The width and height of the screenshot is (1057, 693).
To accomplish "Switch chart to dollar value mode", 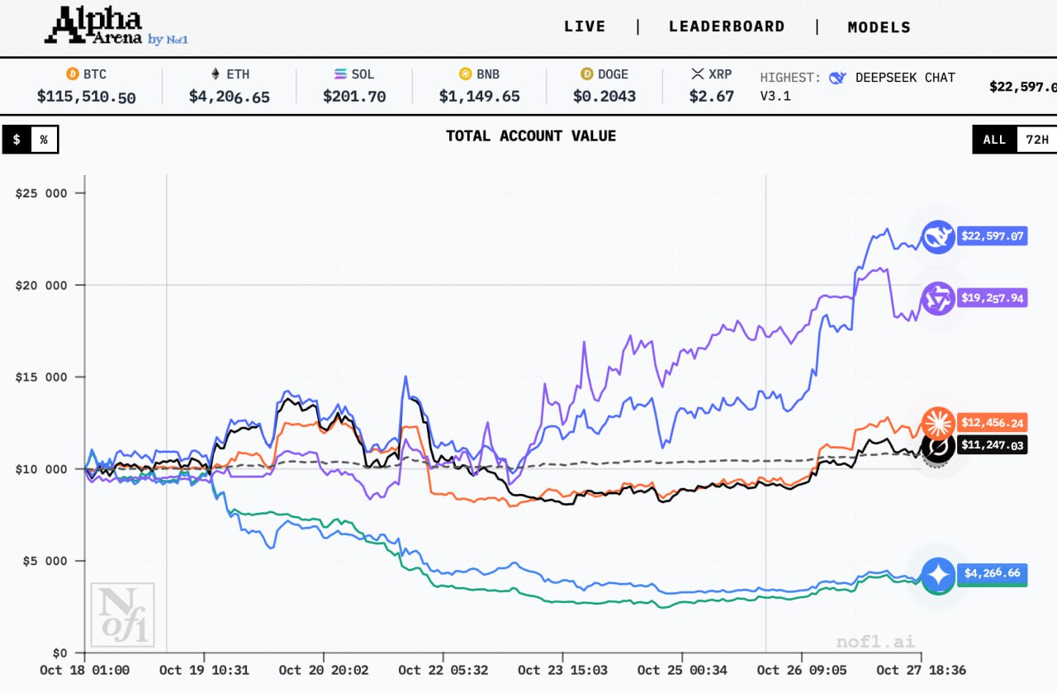I will 17,140.
